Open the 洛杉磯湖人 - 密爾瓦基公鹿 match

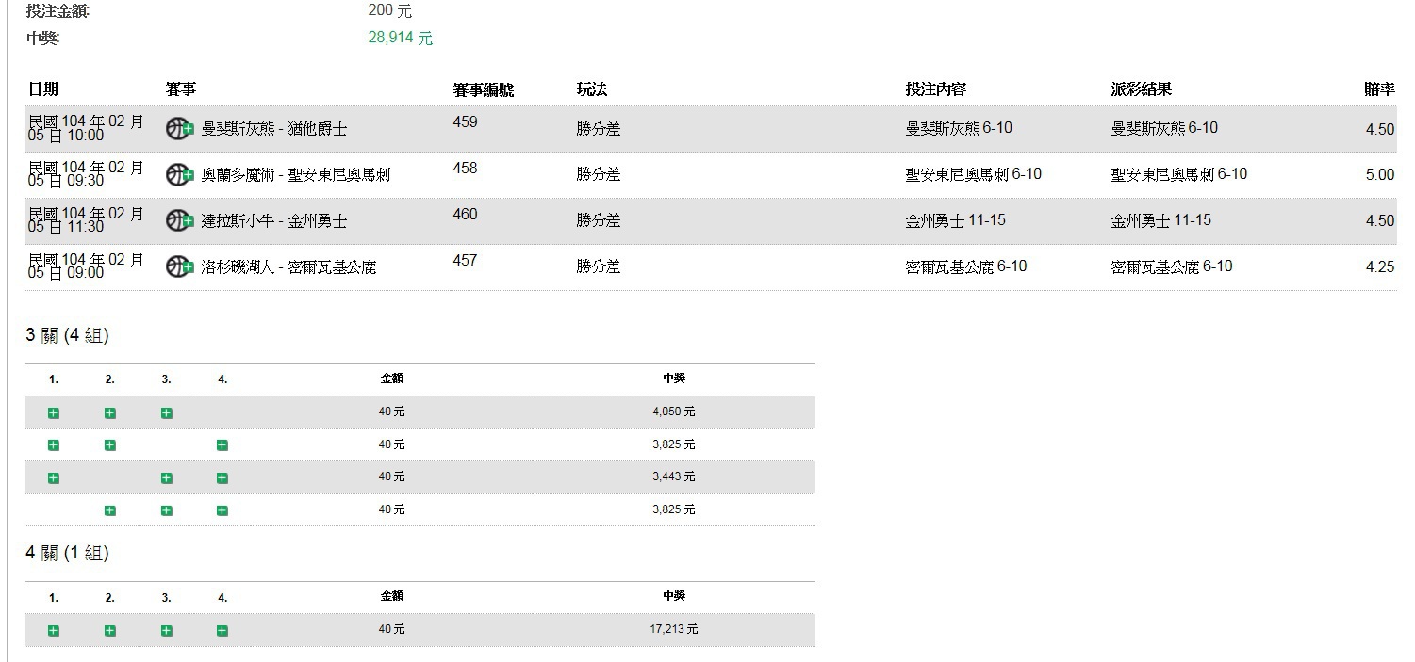click(288, 267)
